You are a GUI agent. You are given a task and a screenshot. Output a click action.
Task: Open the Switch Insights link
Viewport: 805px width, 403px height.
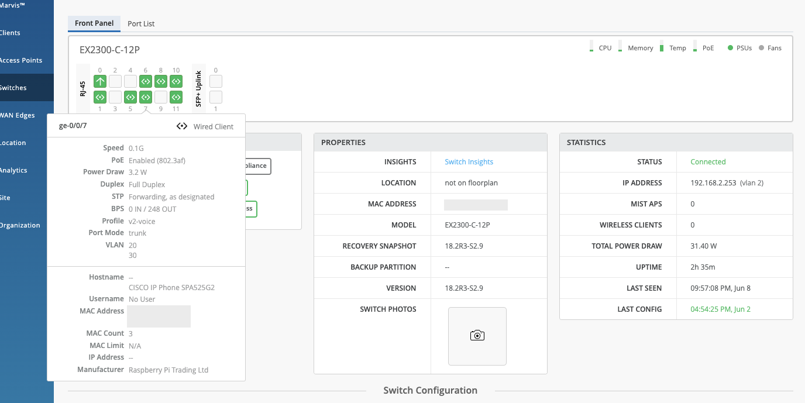point(469,162)
